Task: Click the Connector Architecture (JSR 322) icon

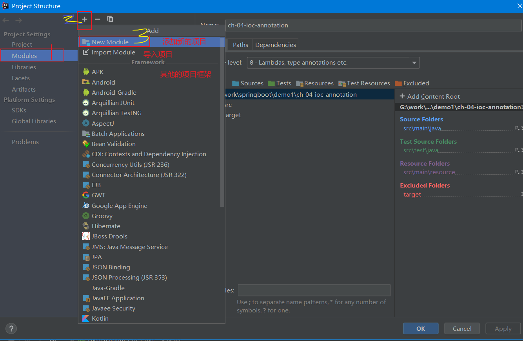Action: pyautogui.click(x=86, y=175)
